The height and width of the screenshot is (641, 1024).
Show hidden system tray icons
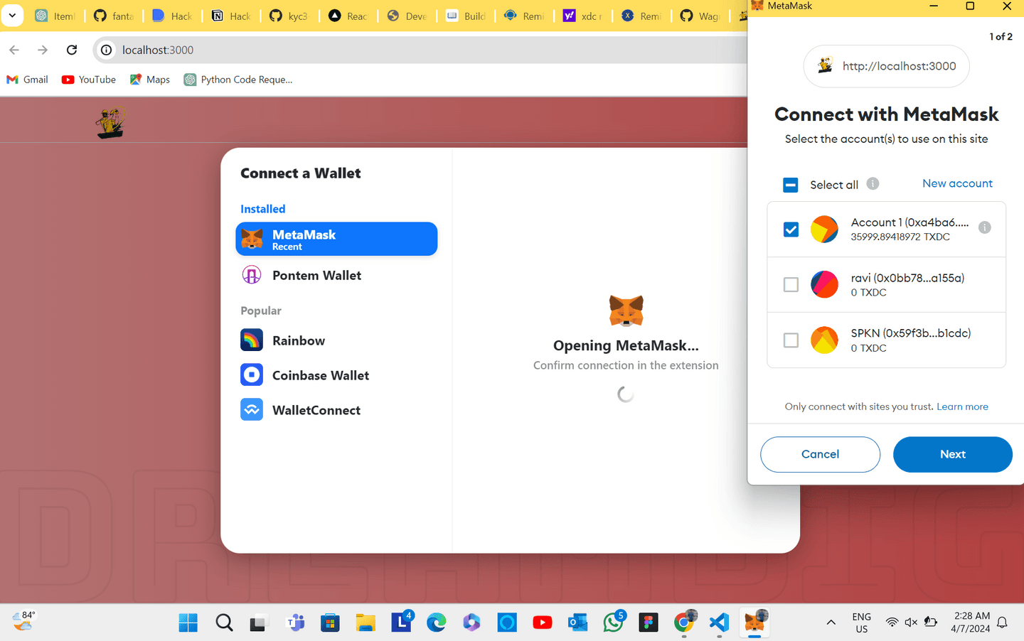(831, 623)
